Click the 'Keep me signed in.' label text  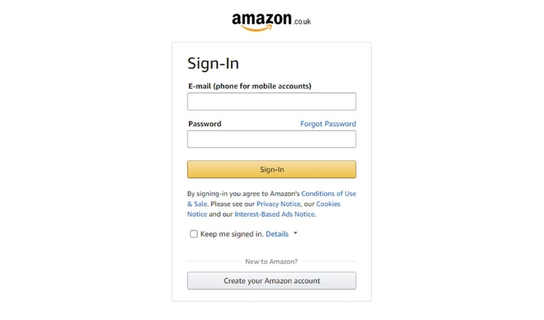click(232, 234)
